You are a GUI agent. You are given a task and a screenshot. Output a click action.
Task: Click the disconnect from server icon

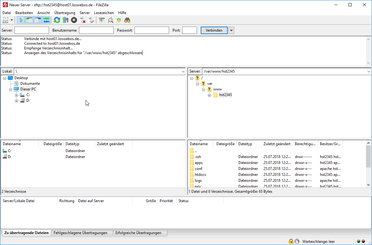83,20
